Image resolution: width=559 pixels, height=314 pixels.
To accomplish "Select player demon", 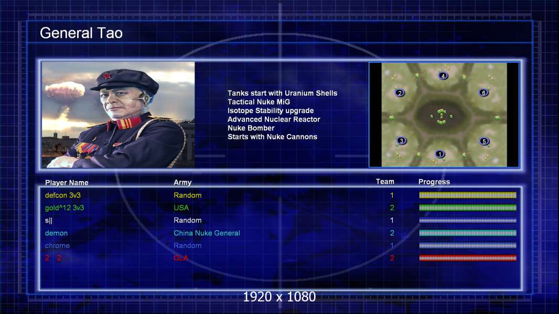I will [x=56, y=233].
